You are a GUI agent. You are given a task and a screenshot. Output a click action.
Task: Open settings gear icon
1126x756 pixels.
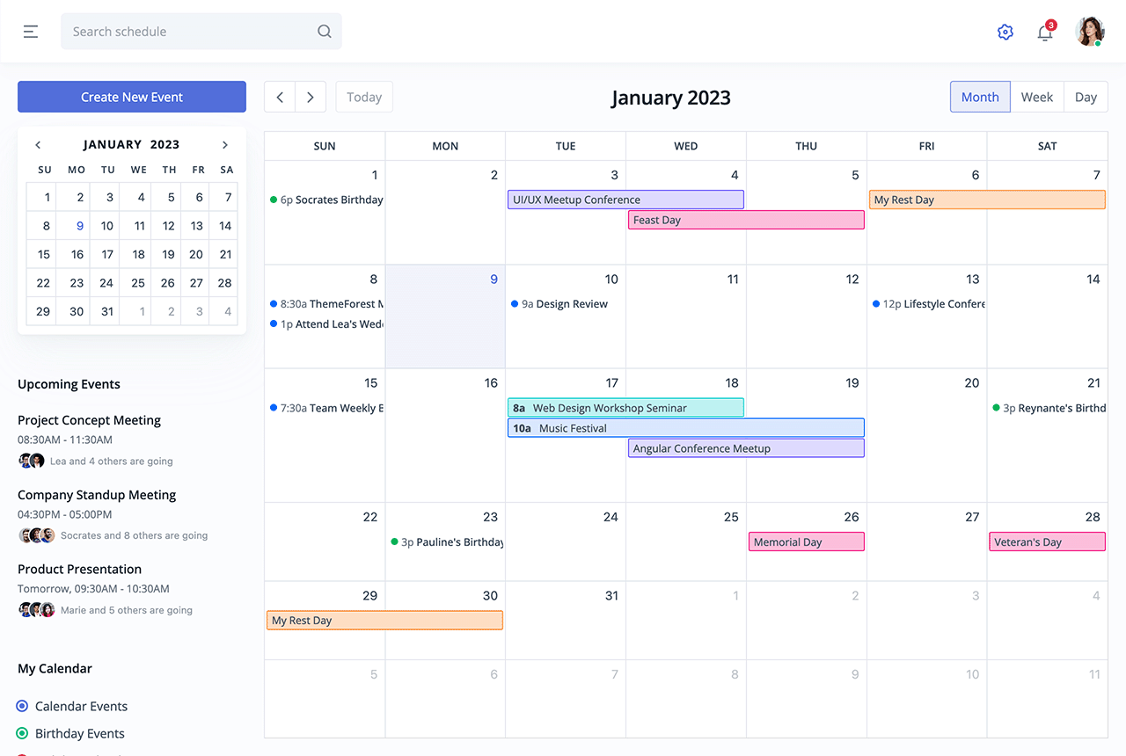pos(1005,33)
